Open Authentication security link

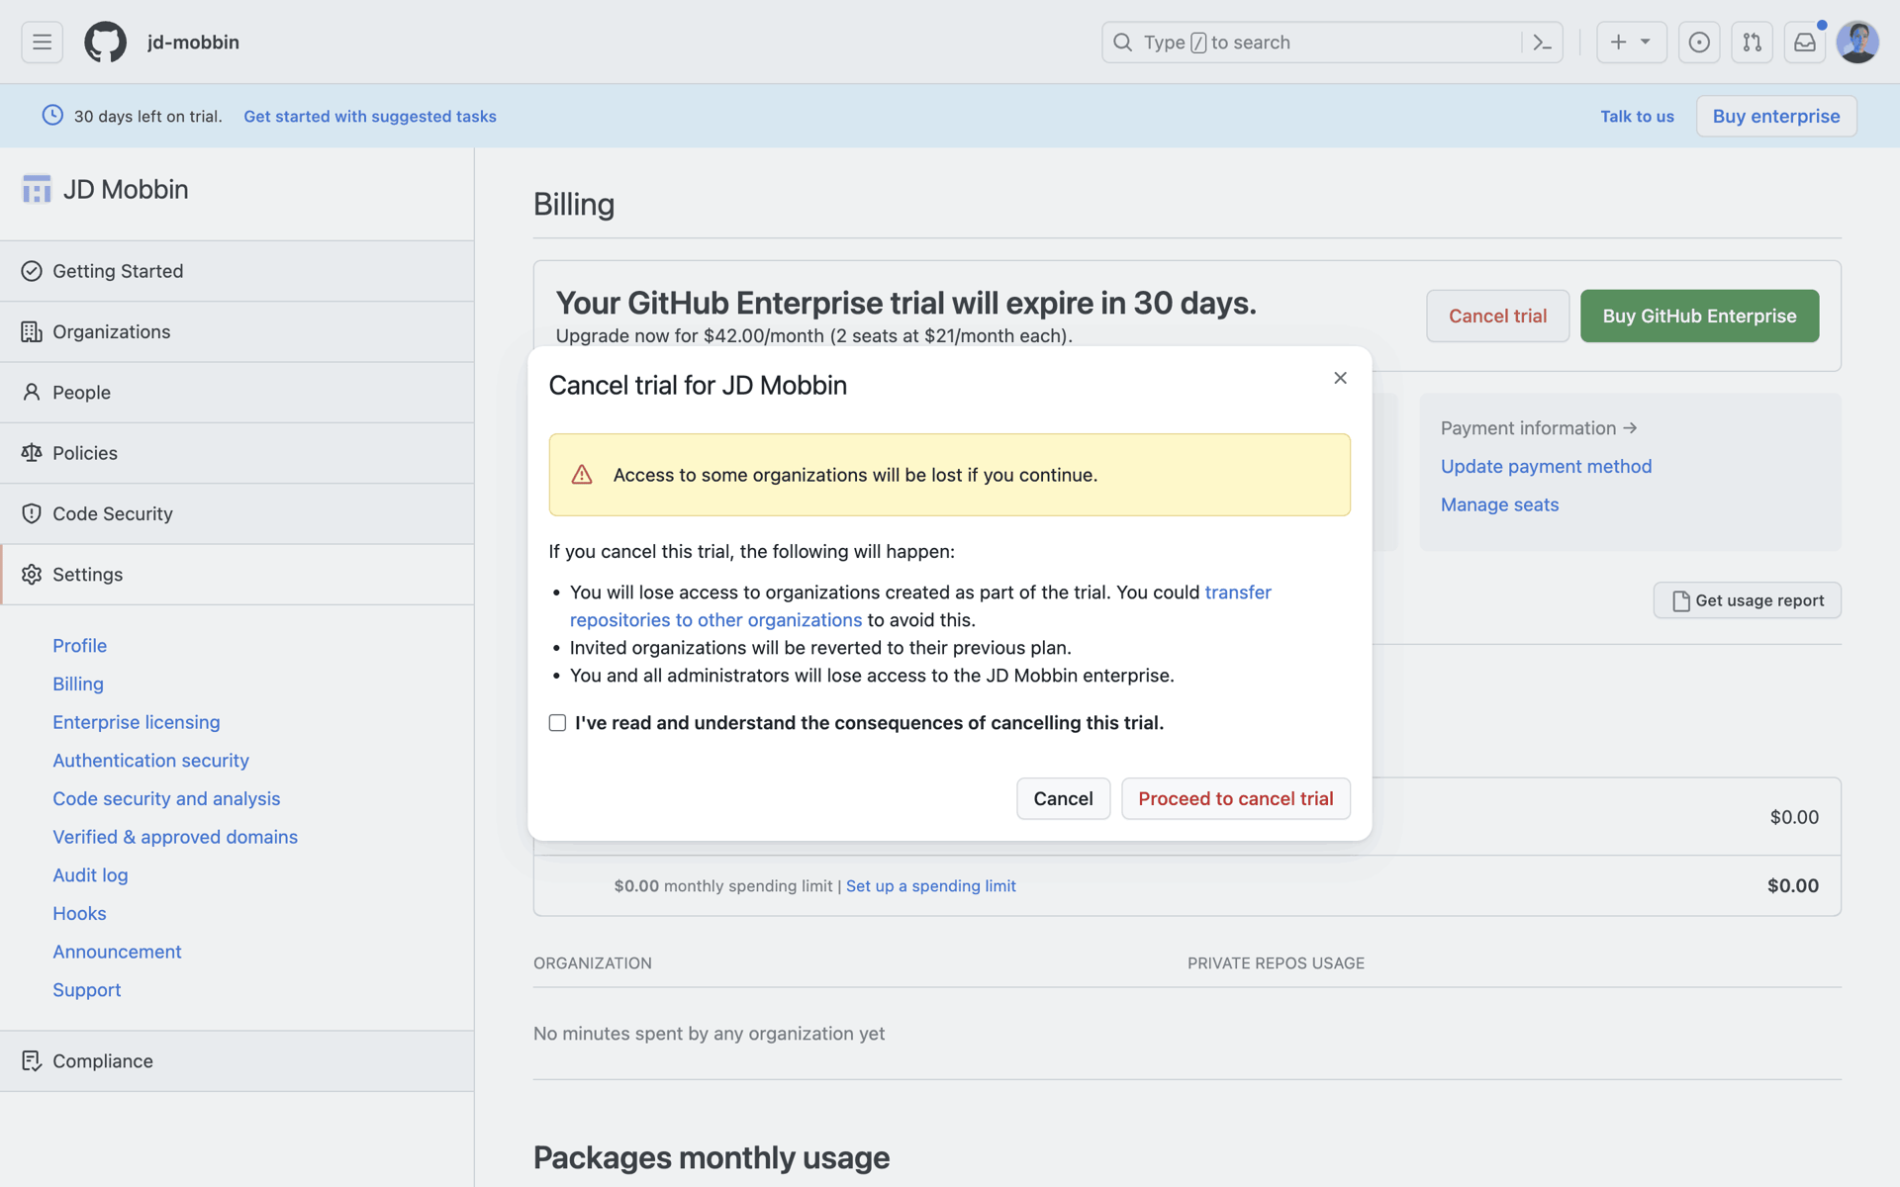click(150, 761)
